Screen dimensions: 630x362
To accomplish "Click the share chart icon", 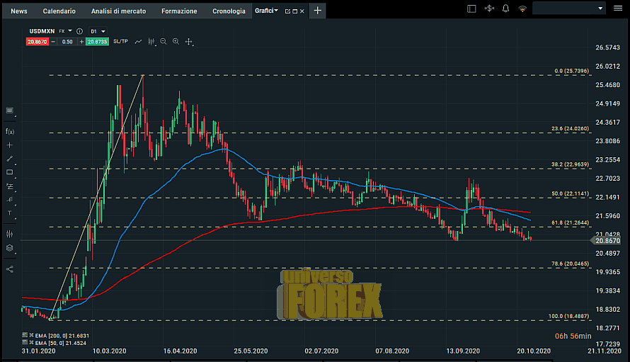I will pos(10,268).
